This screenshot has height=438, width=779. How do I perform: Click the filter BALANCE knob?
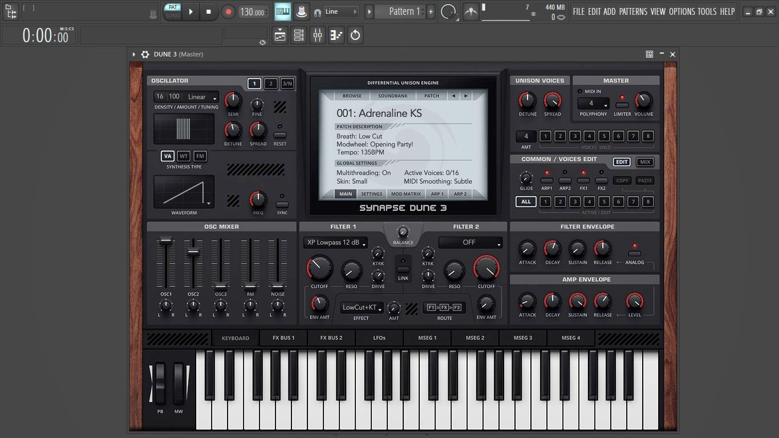[403, 232]
